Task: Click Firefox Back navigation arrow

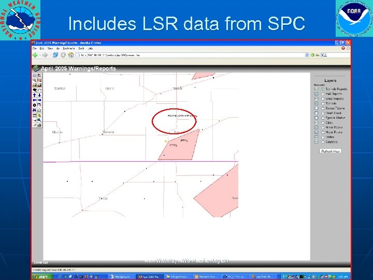Action: (x=35, y=55)
